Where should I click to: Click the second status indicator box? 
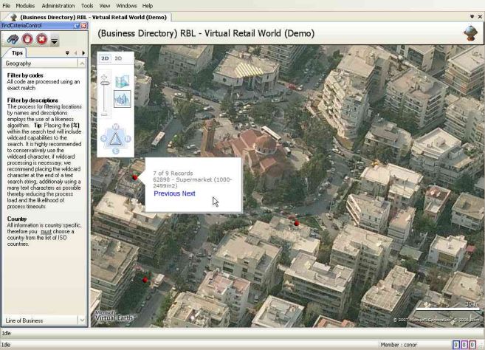[x=464, y=345]
